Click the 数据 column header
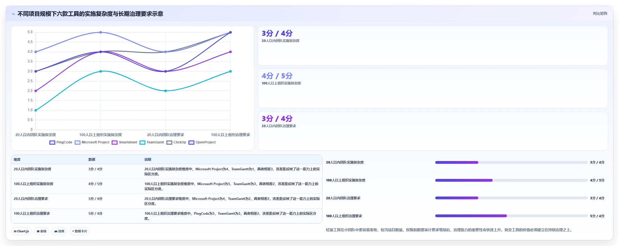The width and height of the screenshot is (619, 246). (x=92, y=160)
